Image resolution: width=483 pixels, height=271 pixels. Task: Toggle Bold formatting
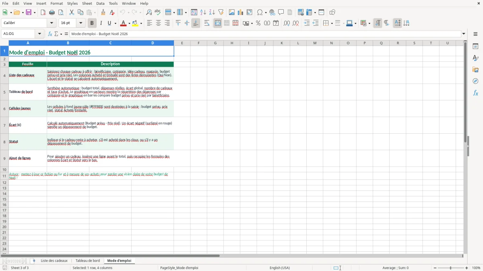pyautogui.click(x=92, y=23)
